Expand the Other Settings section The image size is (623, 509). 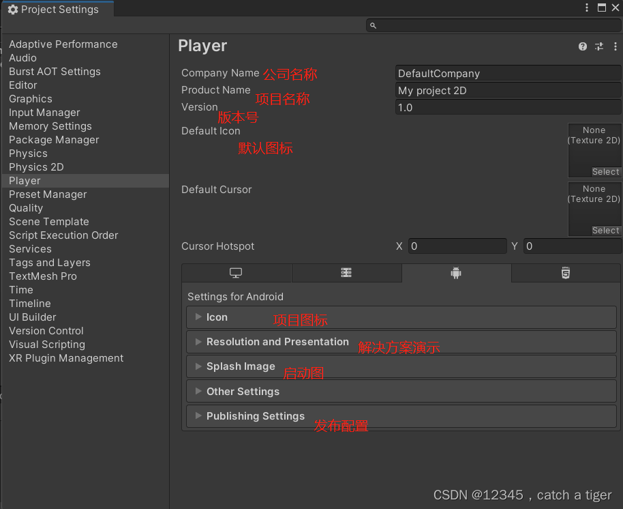[401, 391]
